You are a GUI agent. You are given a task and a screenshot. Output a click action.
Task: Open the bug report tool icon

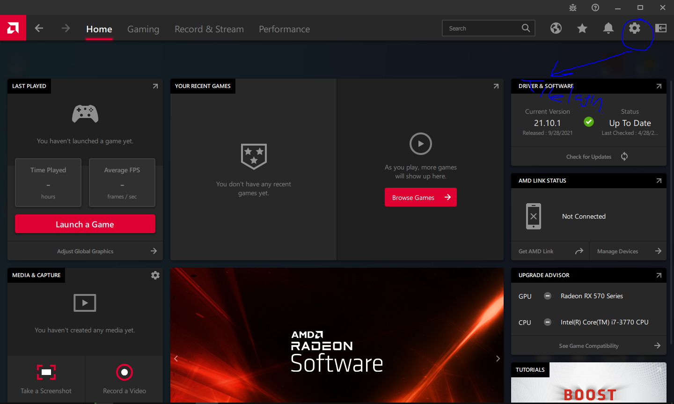(x=573, y=7)
